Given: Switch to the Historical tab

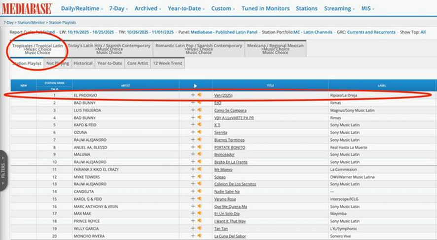Looking at the screenshot, I should (83, 63).
